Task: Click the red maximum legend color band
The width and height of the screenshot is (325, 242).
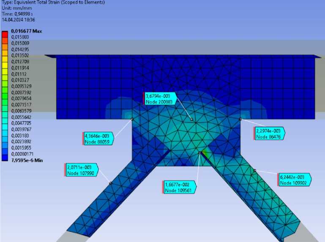Action: tap(5, 34)
